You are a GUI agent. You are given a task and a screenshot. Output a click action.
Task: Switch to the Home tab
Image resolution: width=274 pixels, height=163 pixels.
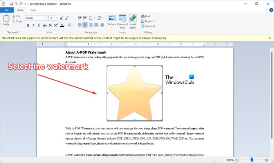coord(20,10)
